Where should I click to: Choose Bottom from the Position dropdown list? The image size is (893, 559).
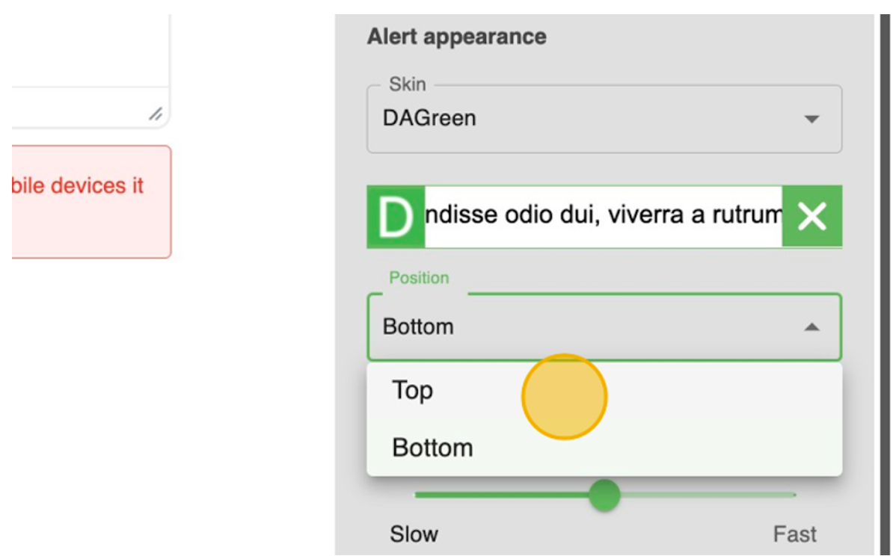coord(433,448)
